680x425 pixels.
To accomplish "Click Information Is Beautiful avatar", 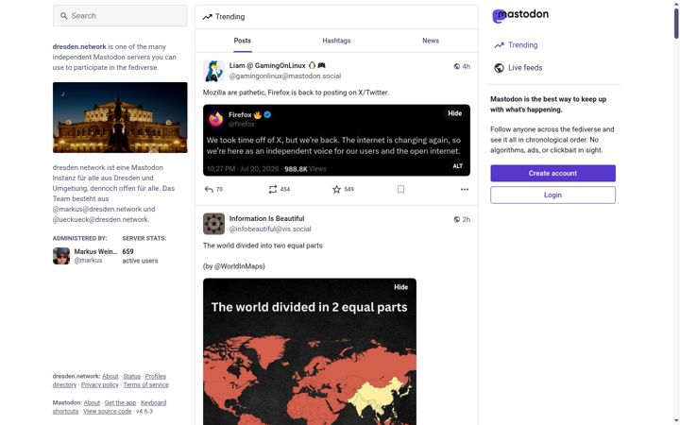I will tap(213, 224).
